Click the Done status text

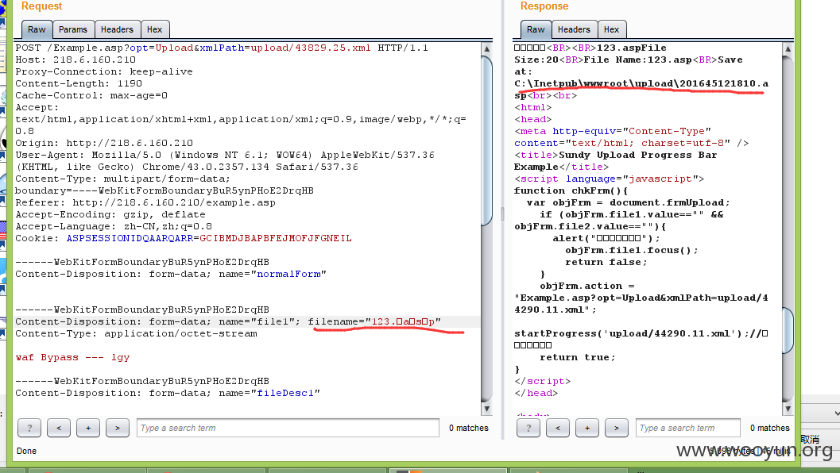[x=26, y=451]
